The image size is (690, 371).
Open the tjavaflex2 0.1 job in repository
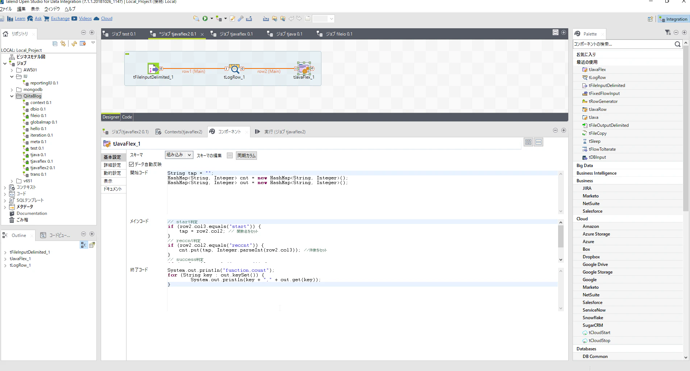pyautogui.click(x=42, y=168)
